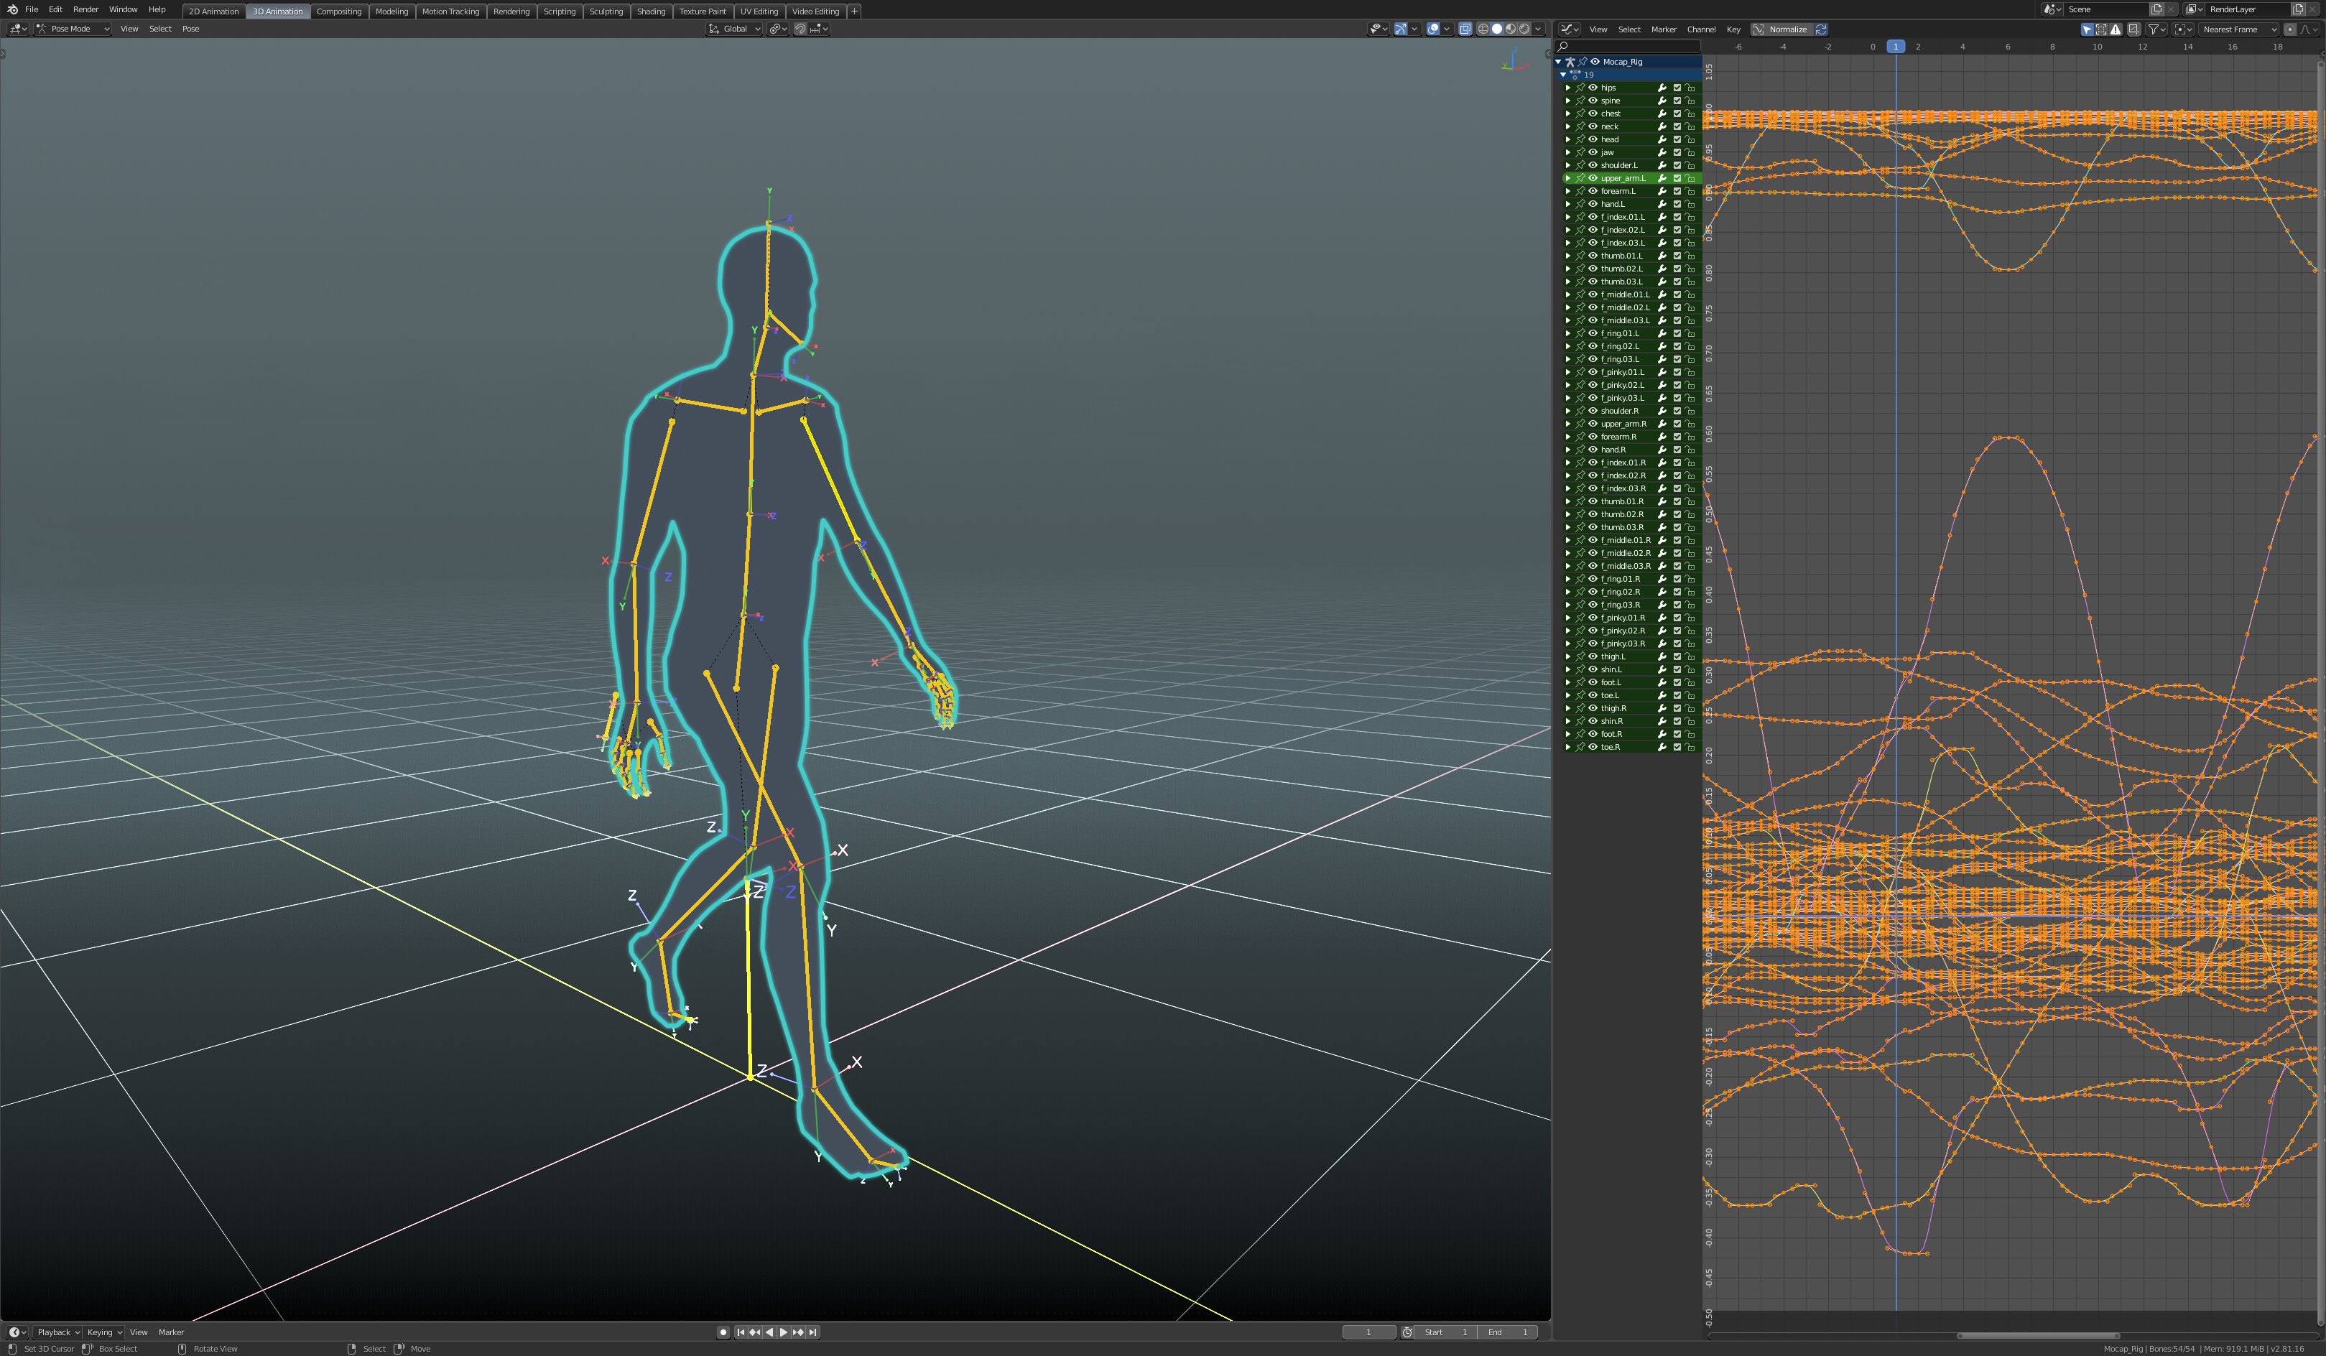Image resolution: width=2326 pixels, height=1356 pixels.
Task: Open the pivot point dropdown
Action: click(779, 29)
